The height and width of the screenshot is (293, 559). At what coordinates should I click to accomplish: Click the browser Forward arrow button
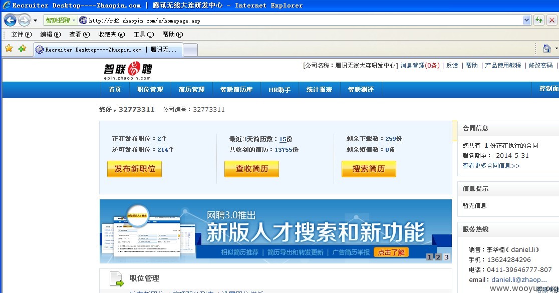pyautogui.click(x=24, y=21)
